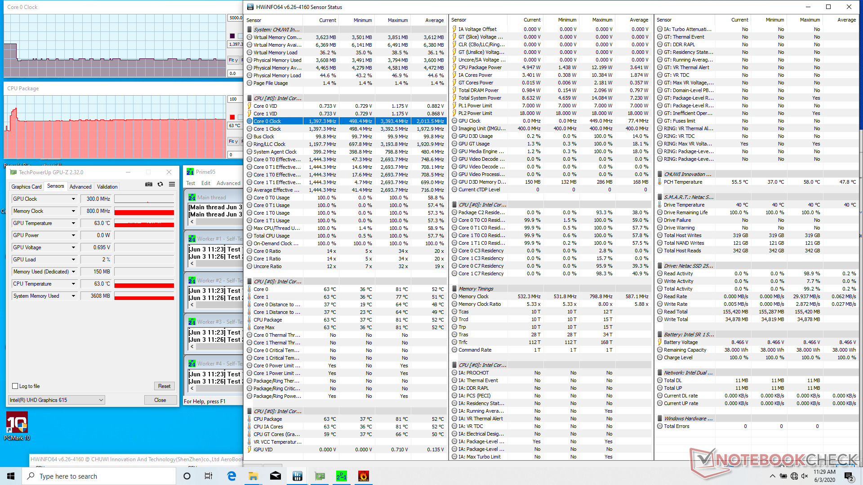Switch to FurMark flame taskbar icon

(x=363, y=476)
